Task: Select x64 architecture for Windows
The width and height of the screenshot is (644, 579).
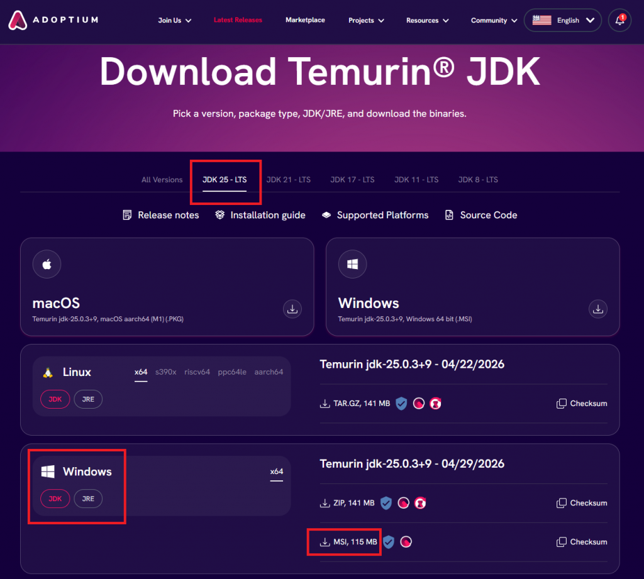Action: [x=277, y=471]
